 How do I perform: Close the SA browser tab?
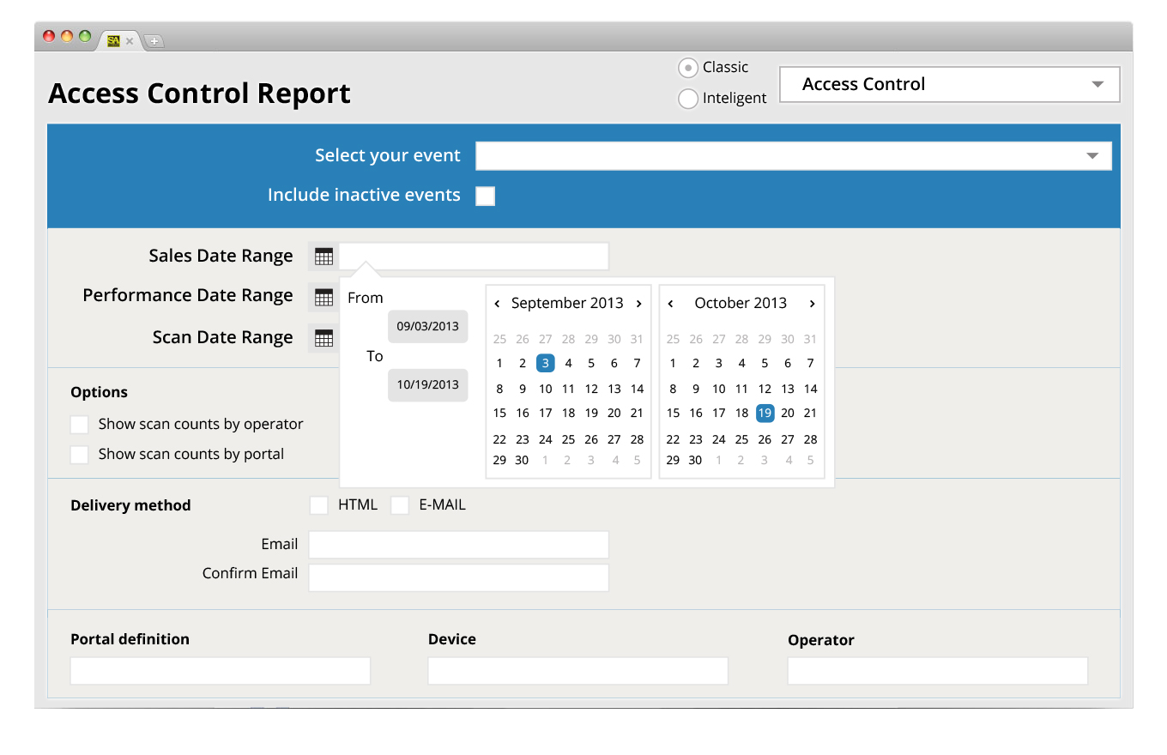pyautogui.click(x=130, y=40)
